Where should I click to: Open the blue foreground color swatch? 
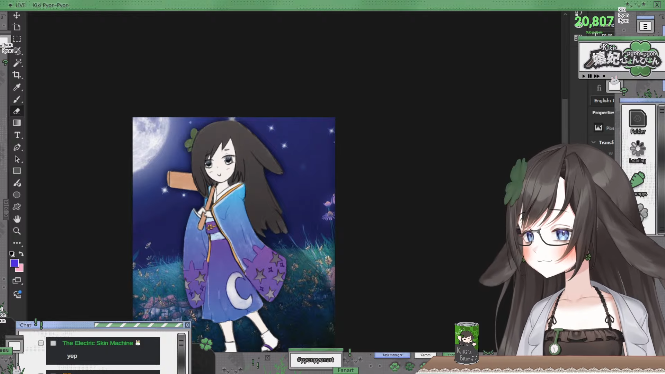tap(14, 263)
